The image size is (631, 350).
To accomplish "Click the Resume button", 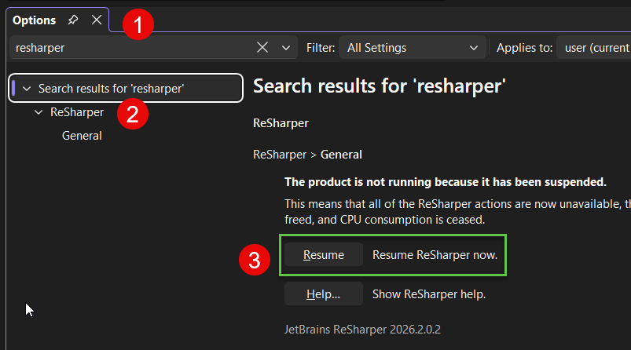I will pyautogui.click(x=324, y=255).
